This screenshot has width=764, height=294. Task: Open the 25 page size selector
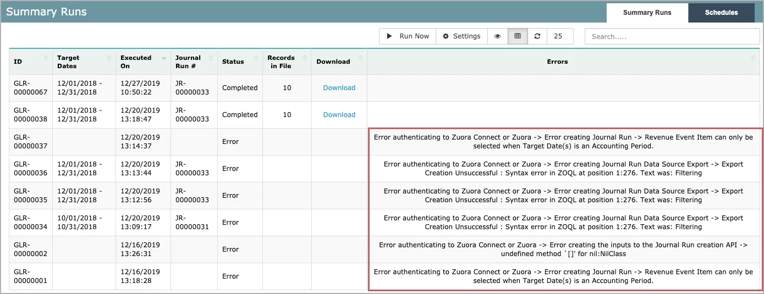[x=560, y=36]
